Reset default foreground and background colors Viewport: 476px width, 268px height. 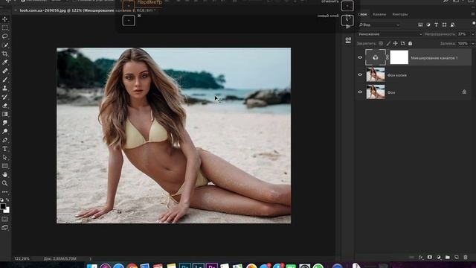tap(1, 200)
